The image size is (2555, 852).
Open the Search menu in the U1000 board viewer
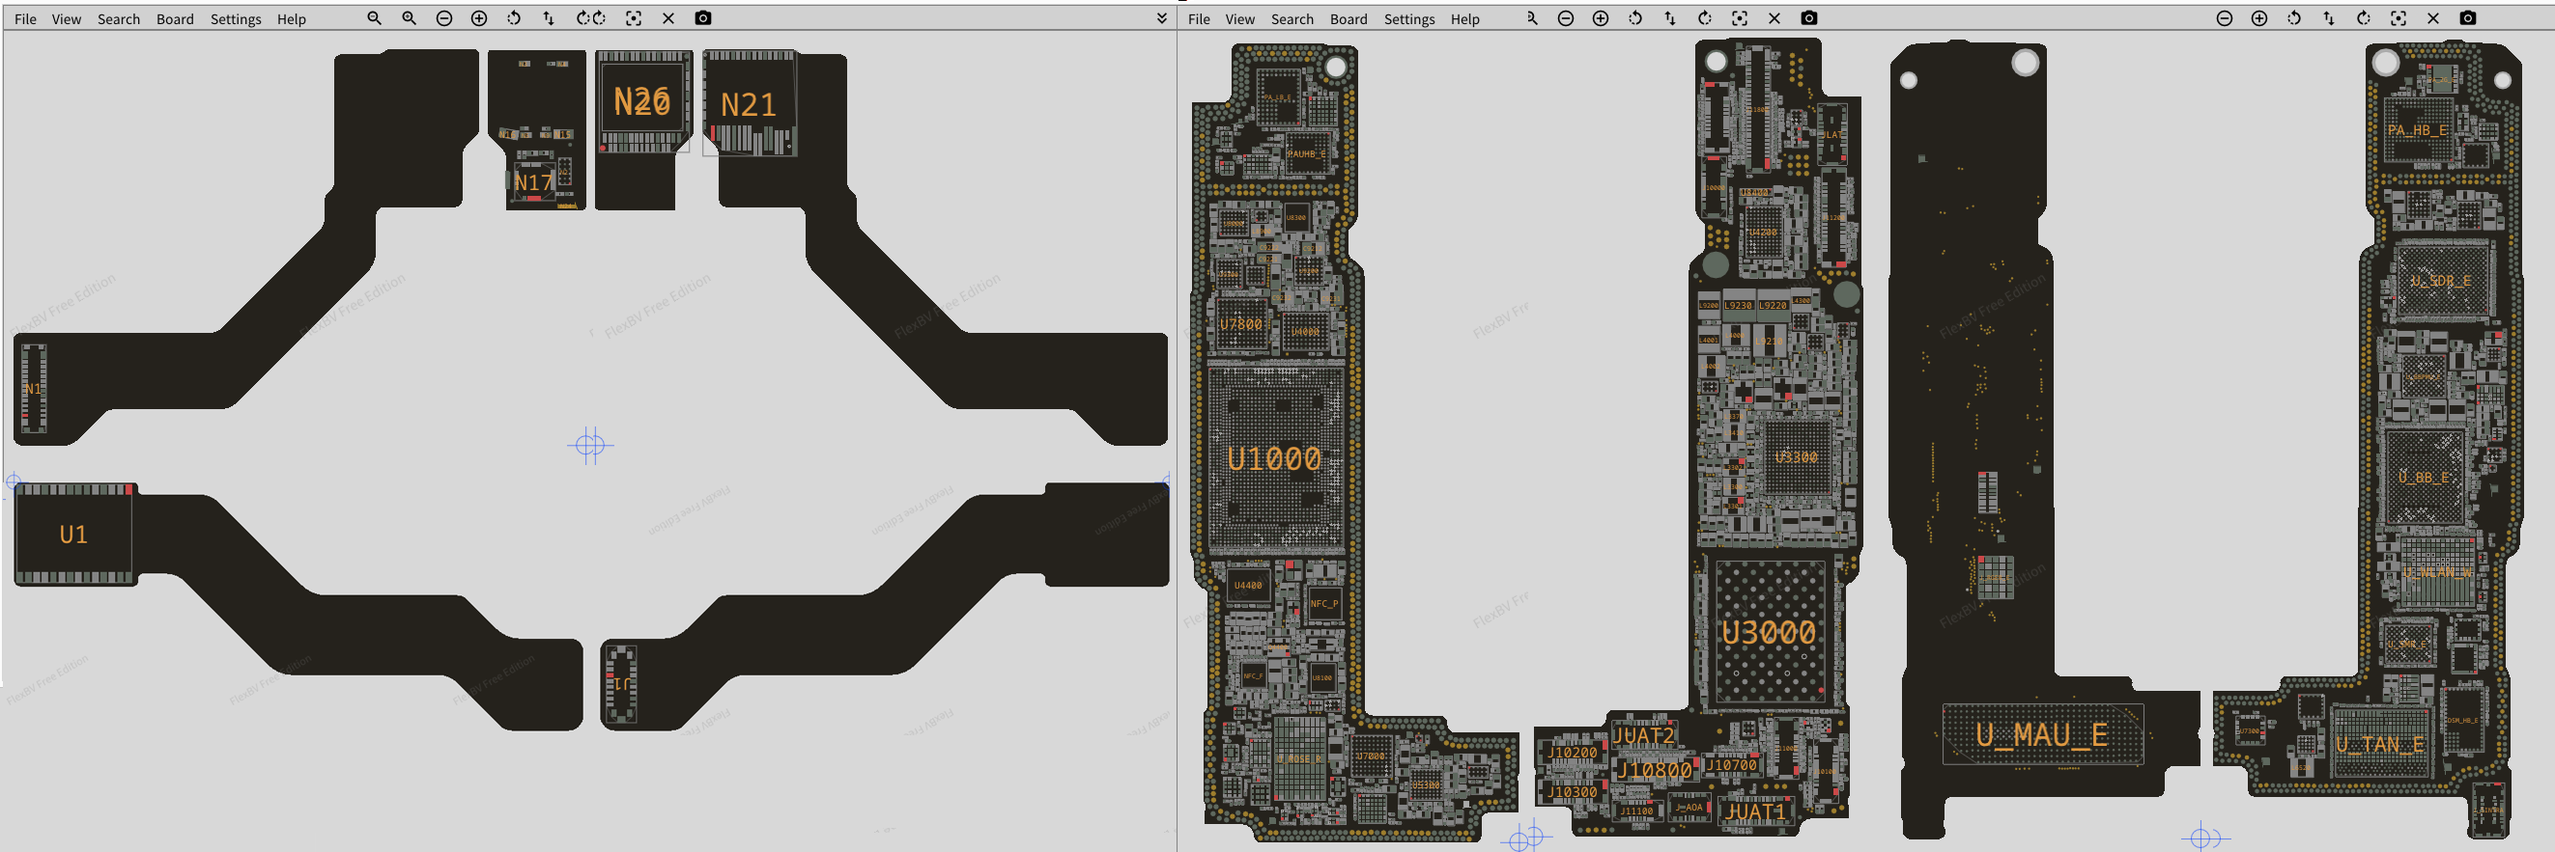point(1292,19)
